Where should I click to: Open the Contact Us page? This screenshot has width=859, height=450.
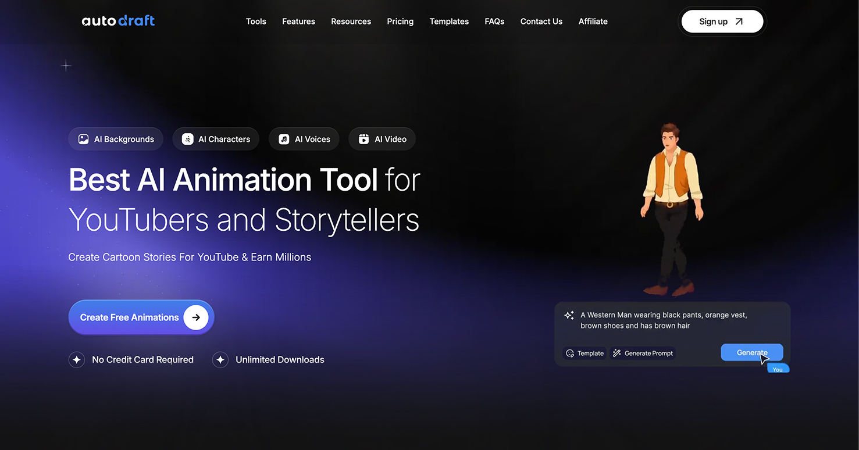pos(541,22)
